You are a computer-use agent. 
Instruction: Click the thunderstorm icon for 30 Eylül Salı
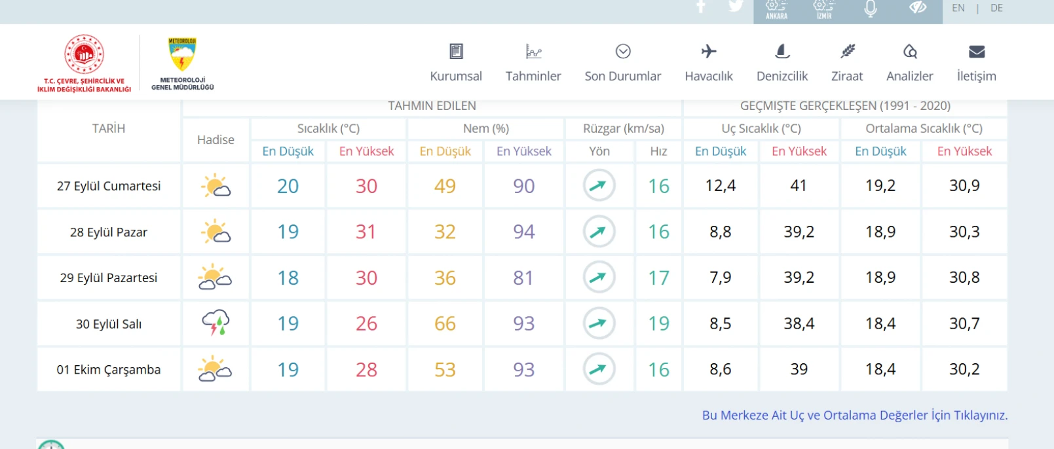[215, 323]
